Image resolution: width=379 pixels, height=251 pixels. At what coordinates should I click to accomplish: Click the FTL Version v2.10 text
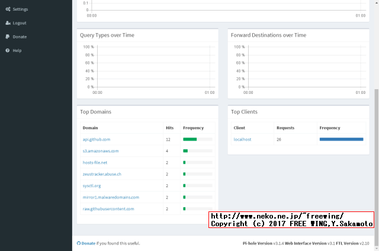click(x=352, y=243)
